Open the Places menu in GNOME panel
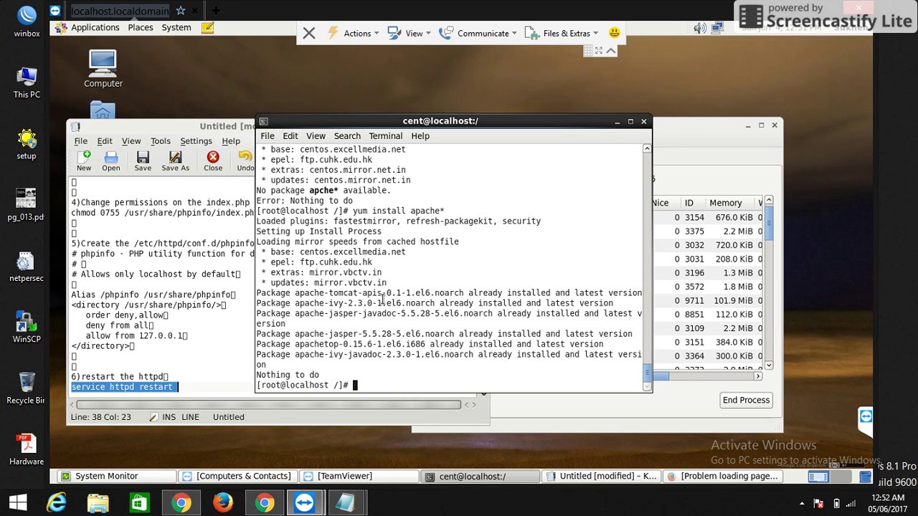This screenshot has width=918, height=516. [141, 27]
